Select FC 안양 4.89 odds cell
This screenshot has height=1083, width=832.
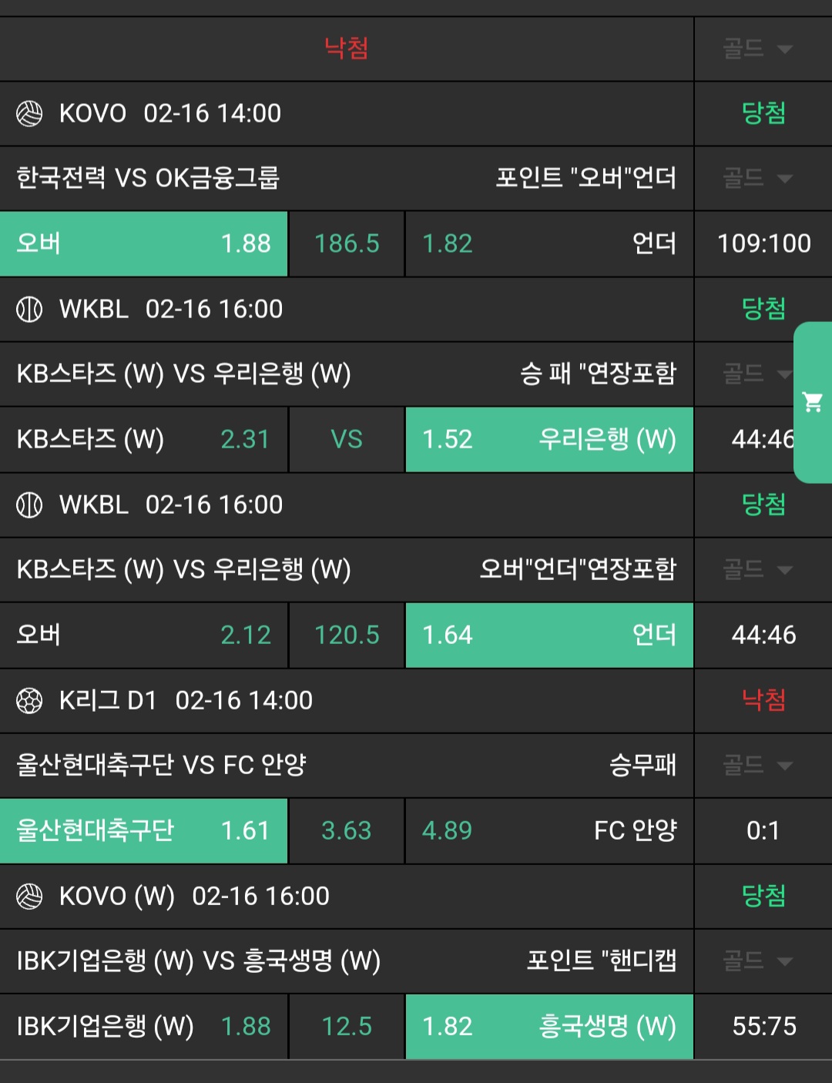(x=549, y=831)
